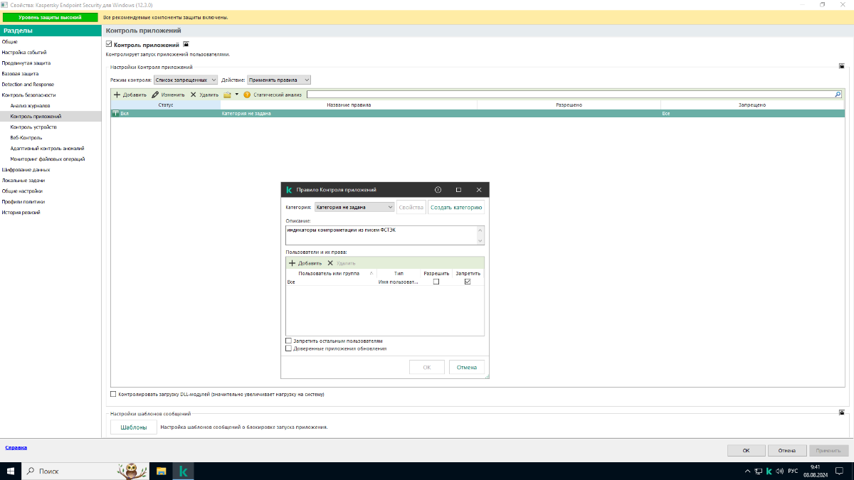Click Название правила column header

pos(349,105)
